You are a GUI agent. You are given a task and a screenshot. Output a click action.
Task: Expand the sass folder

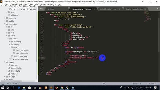(x=6, y=33)
